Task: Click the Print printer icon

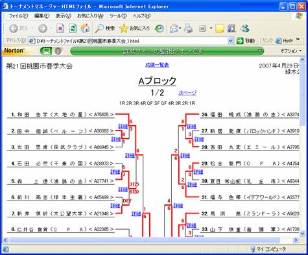Action: [189, 29]
